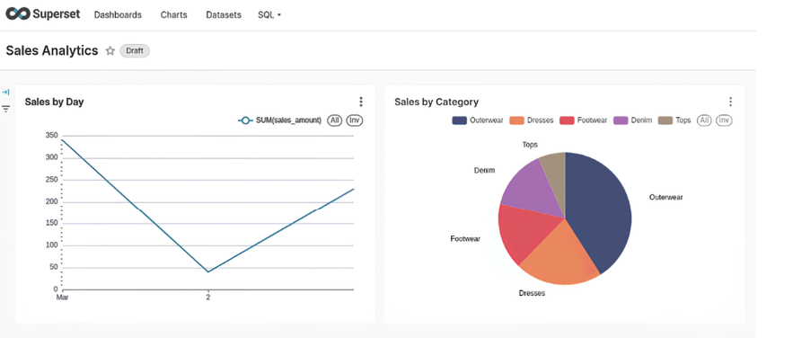The width and height of the screenshot is (793, 338).
Task: Expand the filter bar arrow icon
Action: pyautogui.click(x=5, y=92)
